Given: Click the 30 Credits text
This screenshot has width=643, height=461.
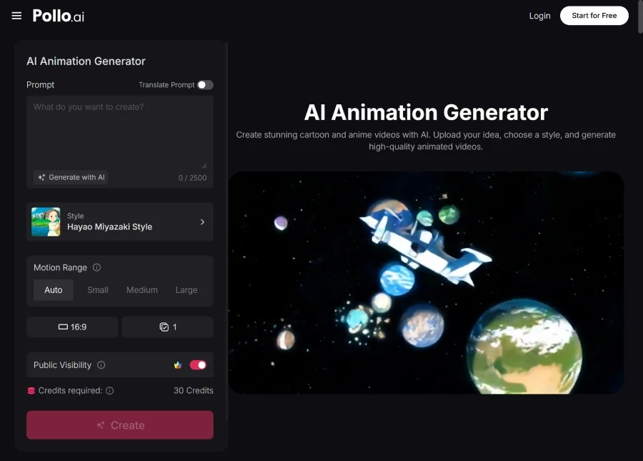Looking at the screenshot, I should coord(193,390).
